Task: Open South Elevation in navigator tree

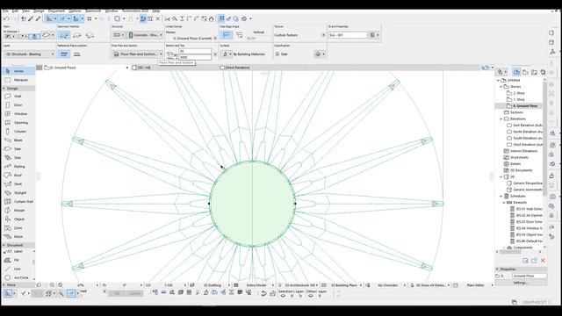Action: pos(527,138)
